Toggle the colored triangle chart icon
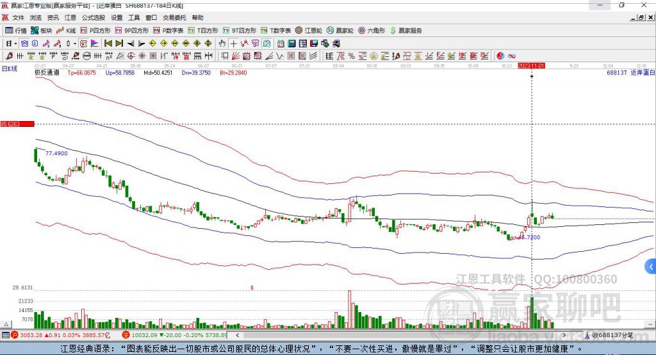This screenshot has height=355, width=656. coord(95,44)
